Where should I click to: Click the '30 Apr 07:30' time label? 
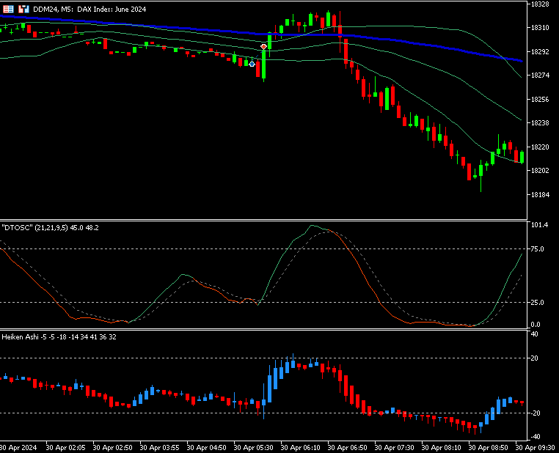pyautogui.click(x=394, y=448)
